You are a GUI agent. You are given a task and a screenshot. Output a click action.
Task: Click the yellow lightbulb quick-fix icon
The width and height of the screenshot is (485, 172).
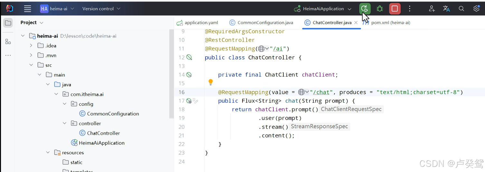(x=211, y=82)
